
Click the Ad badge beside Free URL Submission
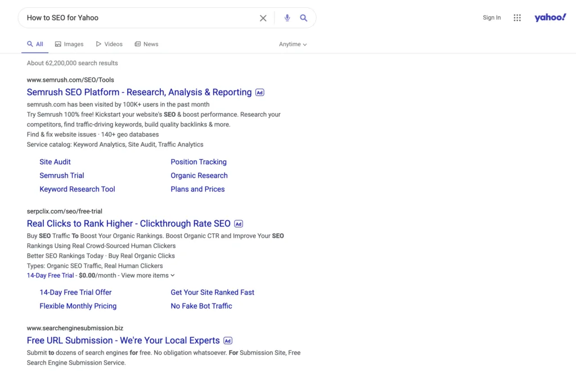point(228,341)
